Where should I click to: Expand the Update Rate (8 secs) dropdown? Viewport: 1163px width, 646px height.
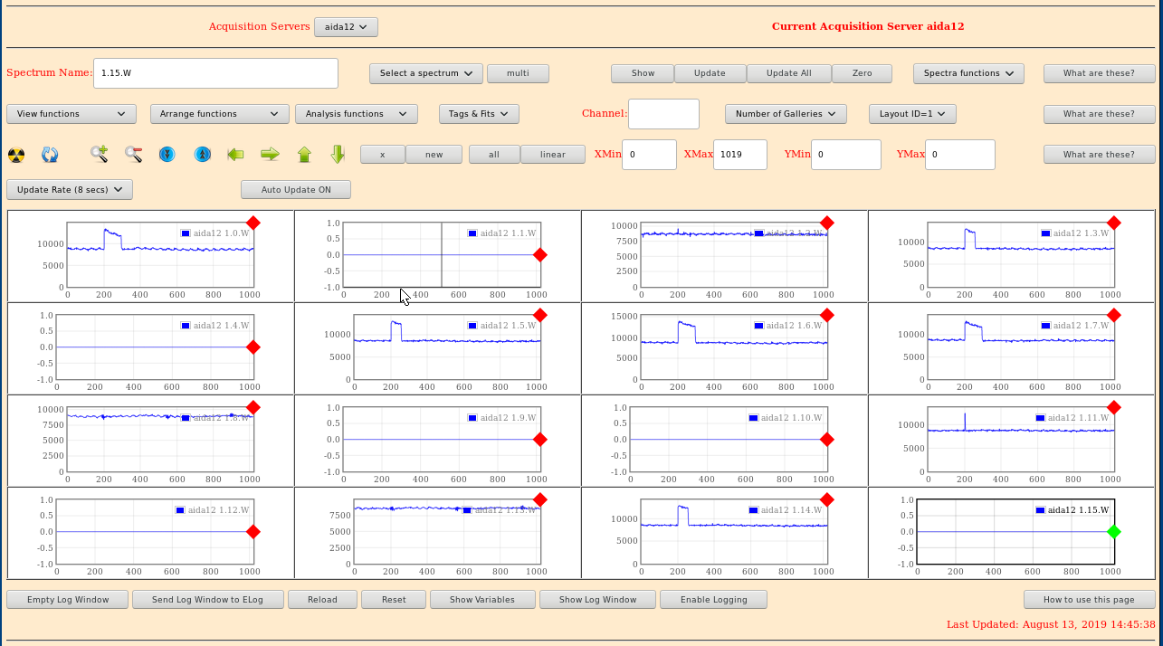(x=70, y=190)
